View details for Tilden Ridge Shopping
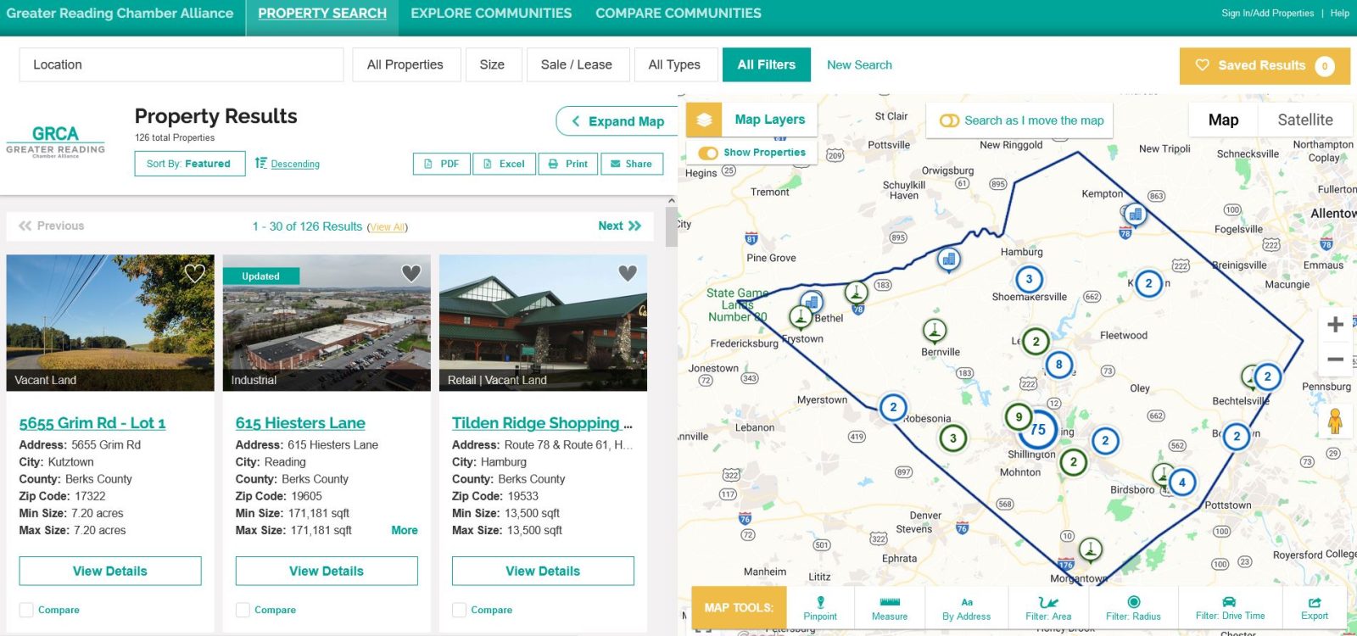 click(543, 571)
